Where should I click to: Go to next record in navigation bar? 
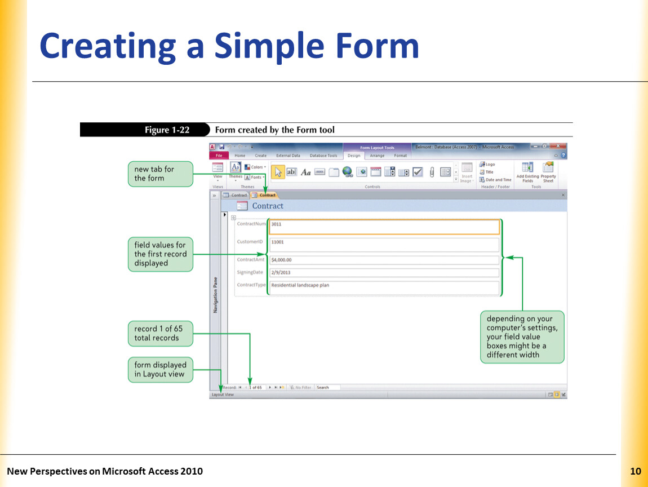270,388
